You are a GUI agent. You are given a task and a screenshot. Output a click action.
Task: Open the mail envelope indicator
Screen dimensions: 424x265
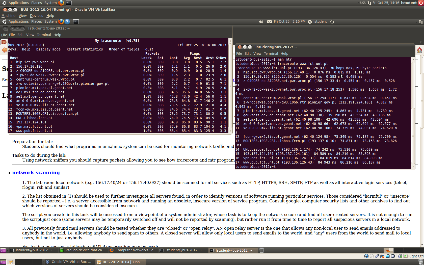click(270, 22)
